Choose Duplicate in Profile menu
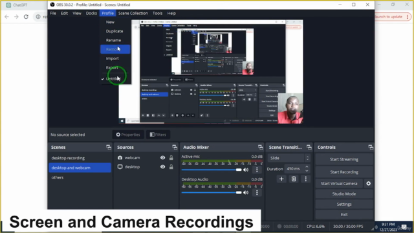Screen dimensions: 414x233 click(115, 31)
